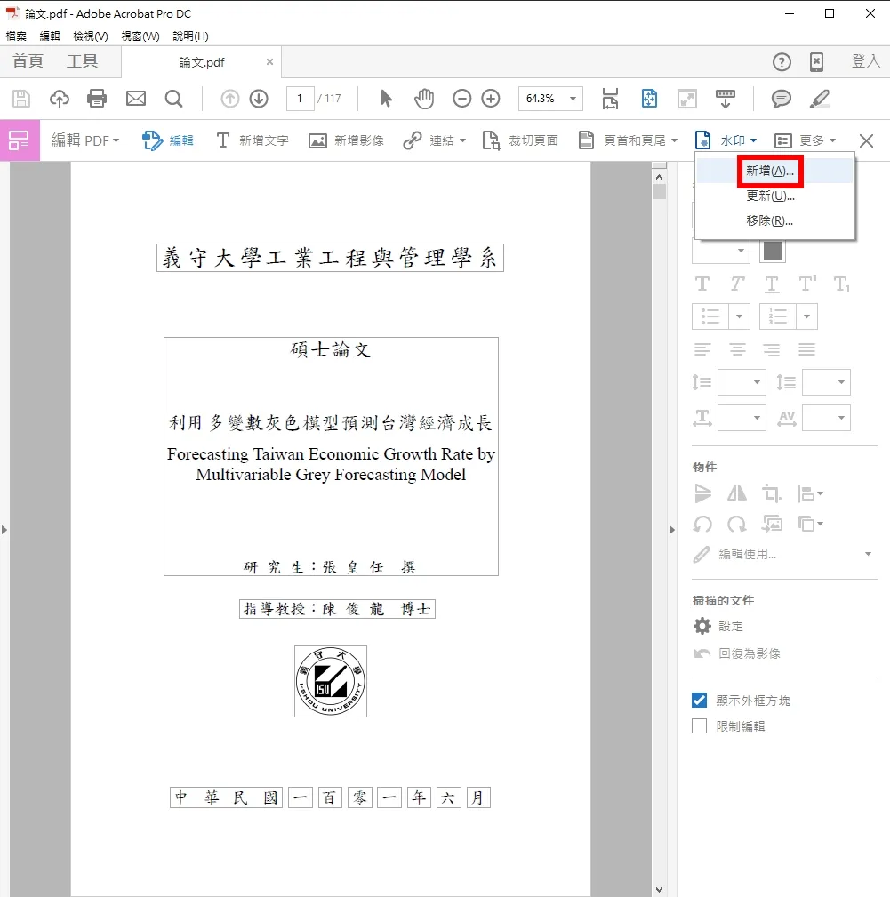Align text to the right
The image size is (890, 897).
[772, 349]
